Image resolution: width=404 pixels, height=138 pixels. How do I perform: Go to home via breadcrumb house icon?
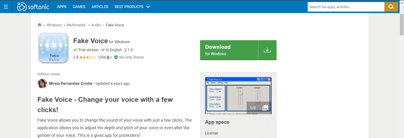coord(40,25)
